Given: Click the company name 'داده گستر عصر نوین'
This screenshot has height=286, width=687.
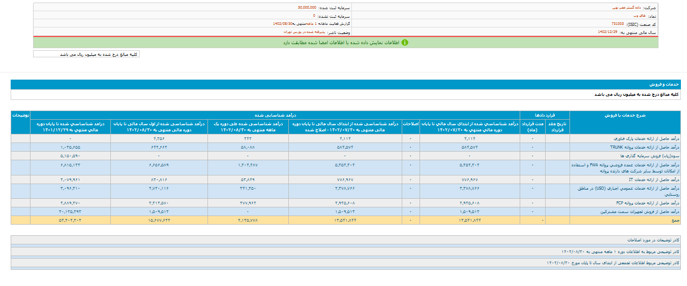Looking at the screenshot, I should (x=627, y=8).
